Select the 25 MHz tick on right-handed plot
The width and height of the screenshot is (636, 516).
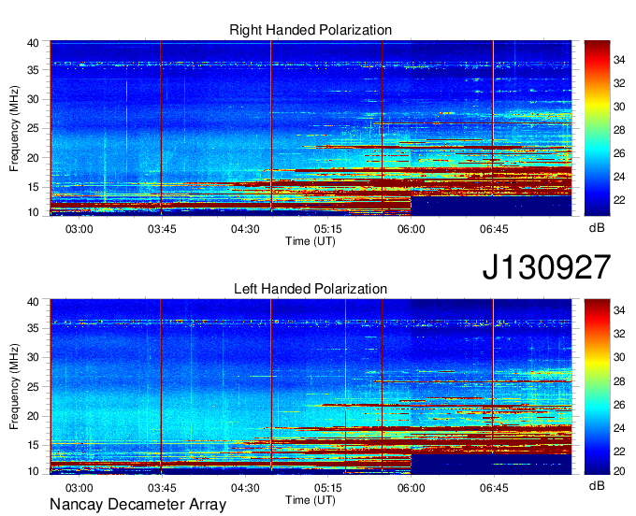point(33,128)
